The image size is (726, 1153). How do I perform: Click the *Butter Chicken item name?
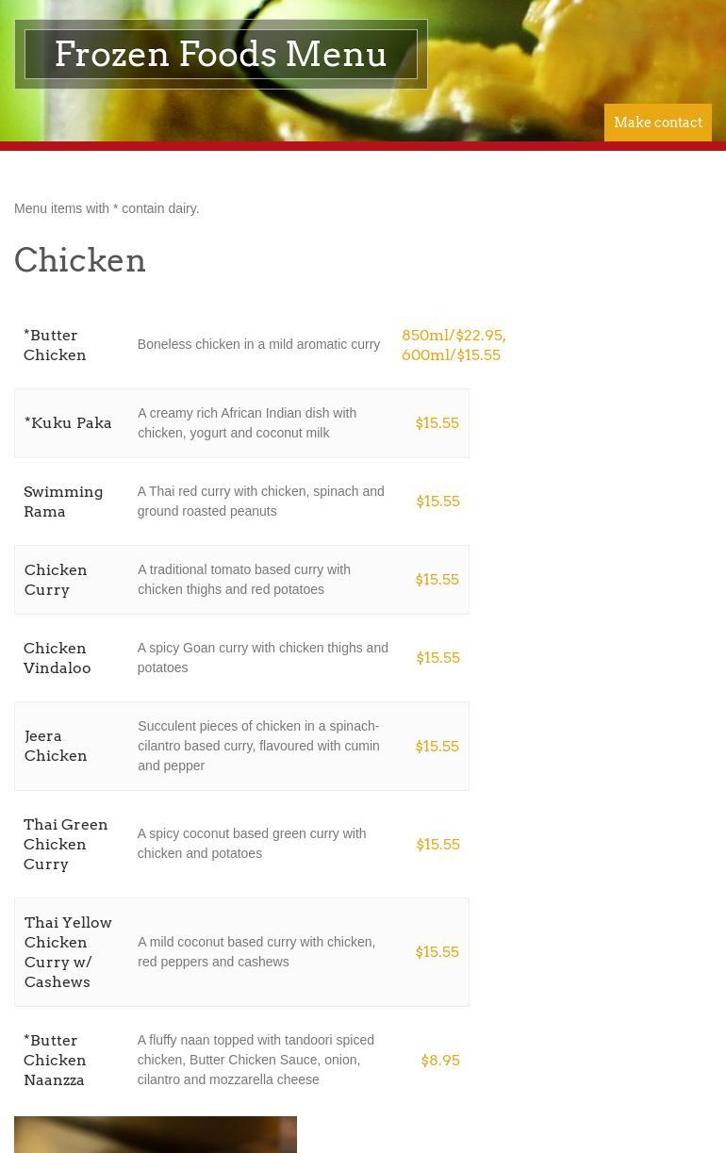[x=55, y=345]
